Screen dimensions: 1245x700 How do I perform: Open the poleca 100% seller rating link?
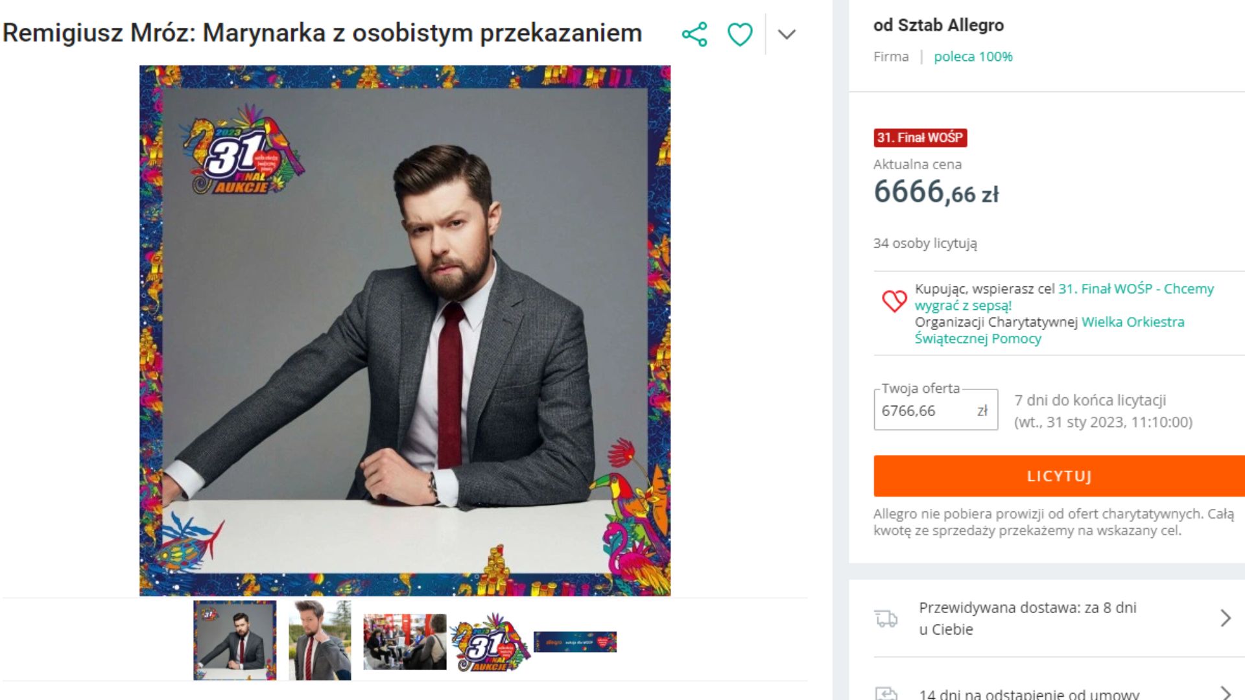point(973,57)
